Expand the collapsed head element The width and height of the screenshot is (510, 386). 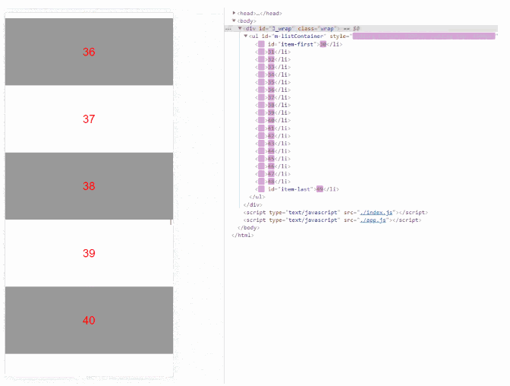(x=234, y=13)
